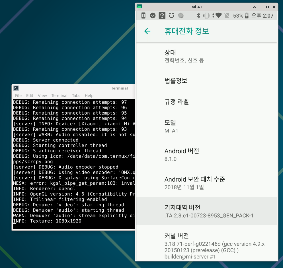
Task: Open the Help menu in Terminal
Action: (x=89, y=95)
